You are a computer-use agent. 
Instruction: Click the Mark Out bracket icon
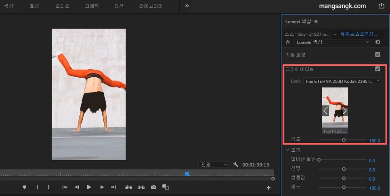pos(48,187)
